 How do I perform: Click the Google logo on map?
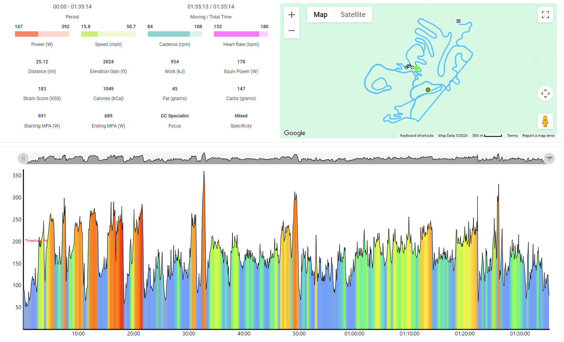point(295,133)
